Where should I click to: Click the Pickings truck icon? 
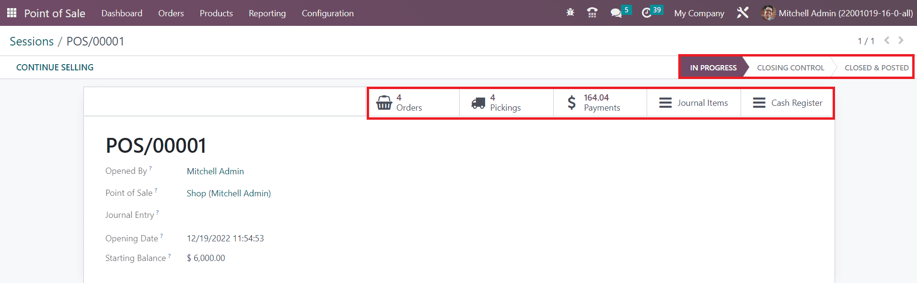pos(478,102)
